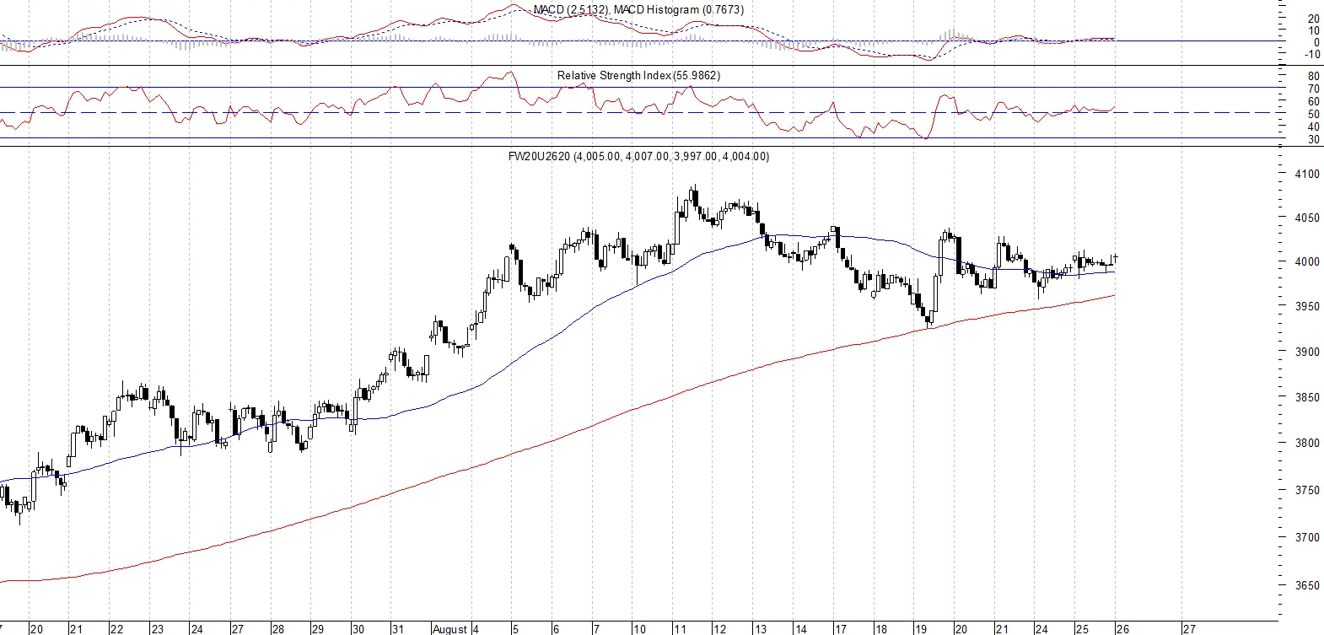Screen dimensions: 1324x635
Task: Click date axis label 11
Action: (680, 629)
